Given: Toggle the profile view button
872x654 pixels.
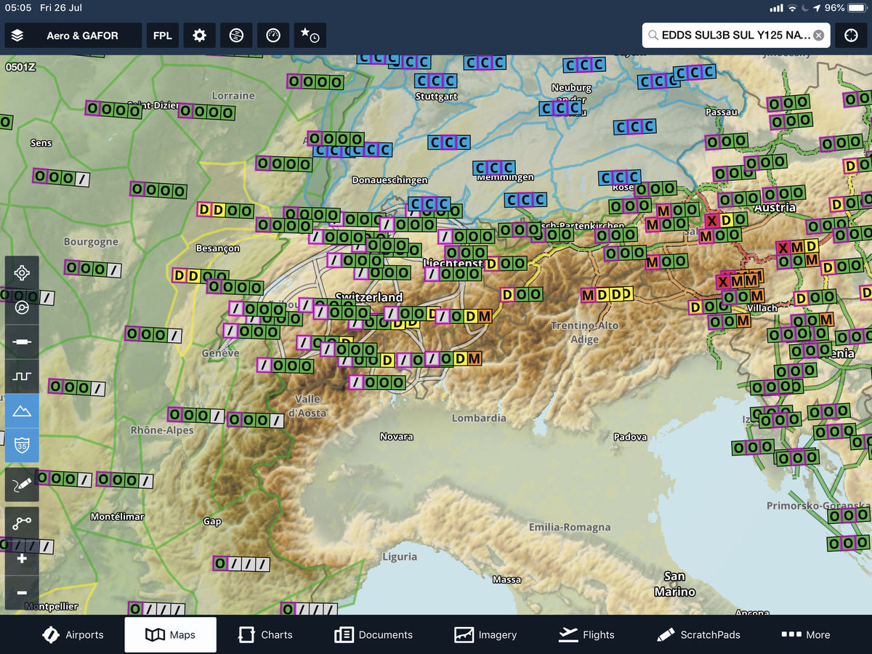Looking at the screenshot, I should [x=23, y=376].
